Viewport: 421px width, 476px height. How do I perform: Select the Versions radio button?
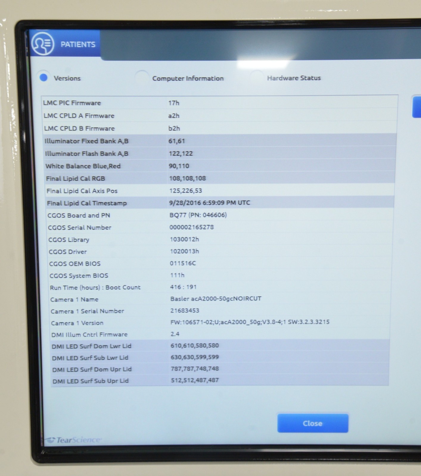tap(44, 78)
